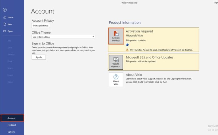Image resolution: width=218 pixels, height=135 pixels.
Task: Click the 'Microsoft 365 and Office Updates' heading
Action: (x=150, y=57)
